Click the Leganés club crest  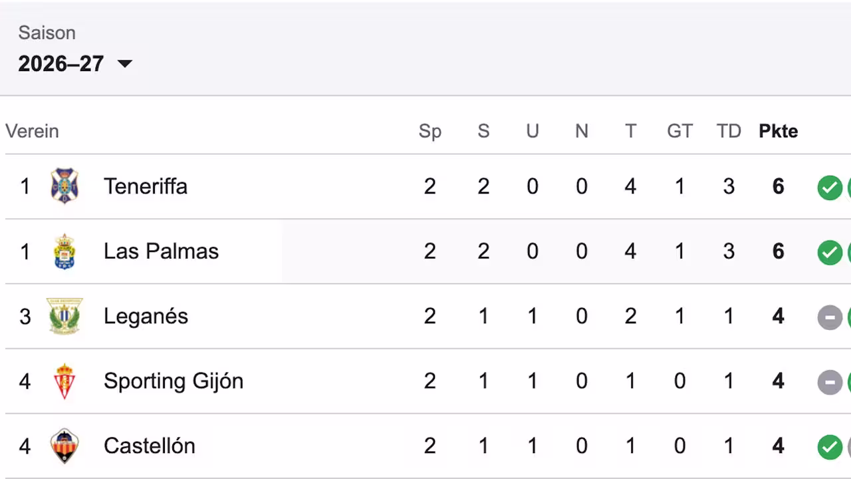tap(64, 316)
